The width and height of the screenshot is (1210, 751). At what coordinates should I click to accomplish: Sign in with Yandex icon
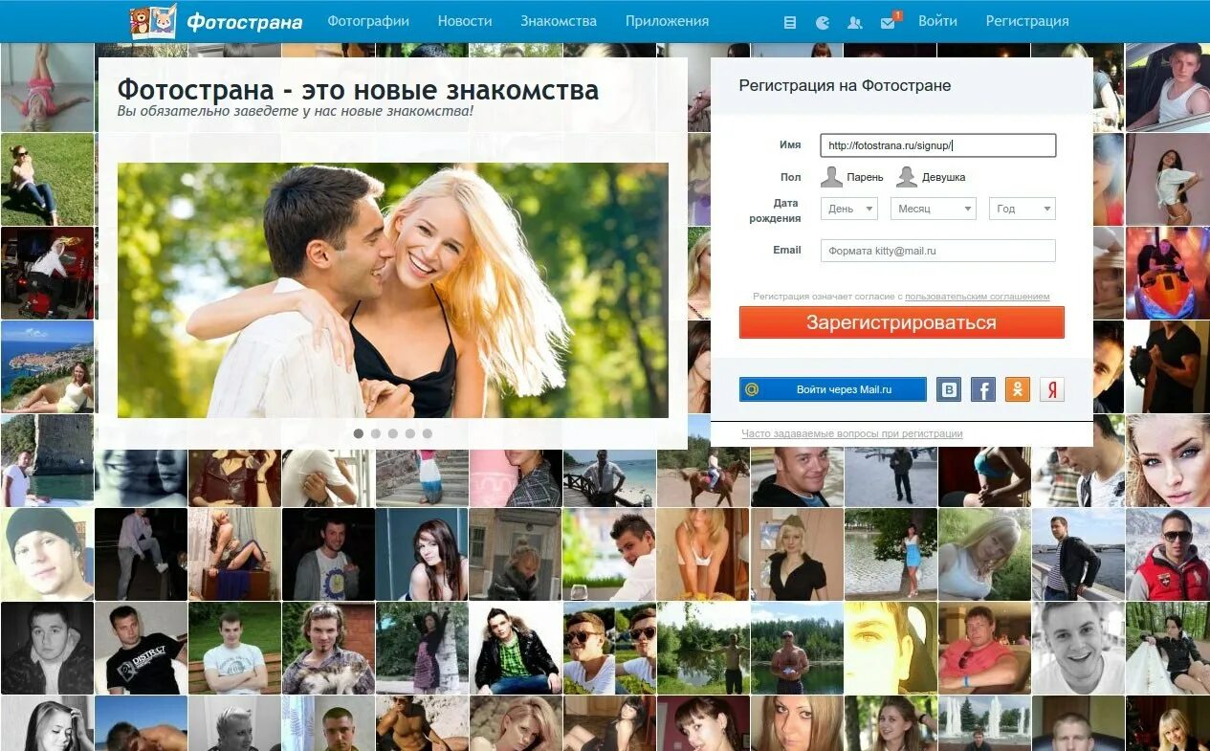click(x=1052, y=389)
